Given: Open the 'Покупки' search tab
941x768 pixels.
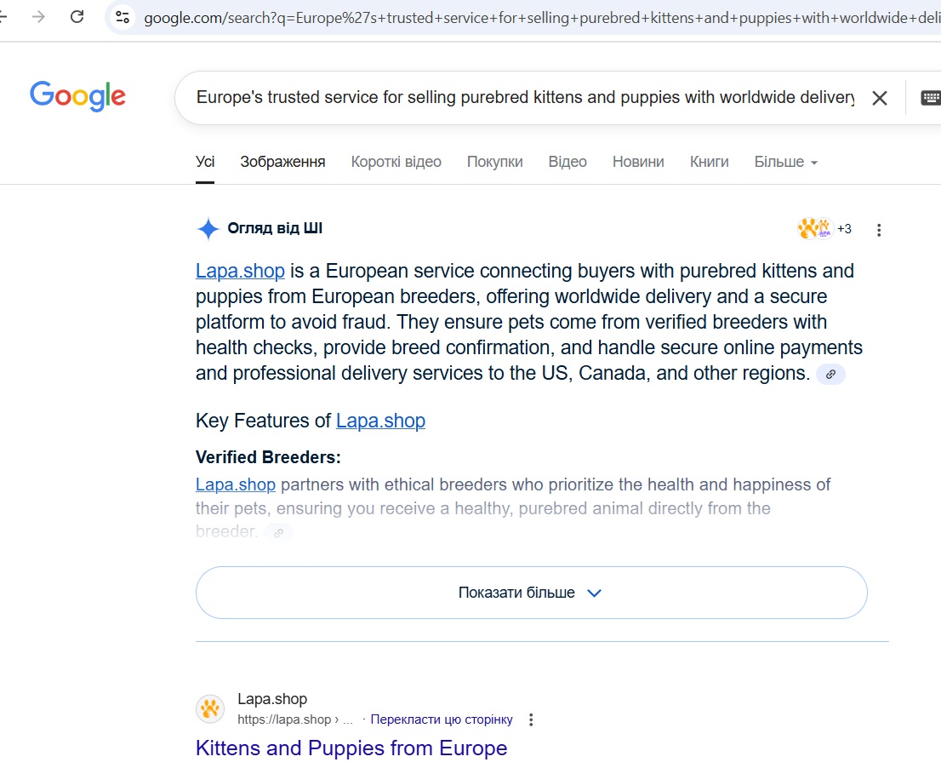Looking at the screenshot, I should 494,162.
